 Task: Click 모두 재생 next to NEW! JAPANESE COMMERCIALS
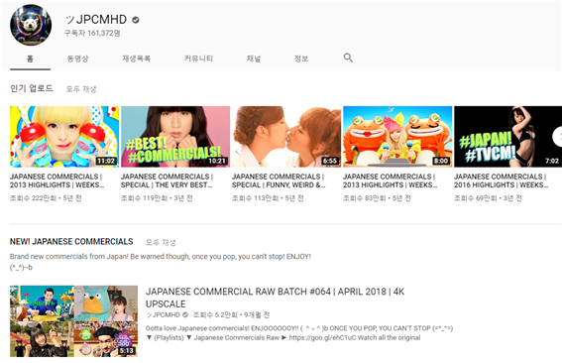[161, 242]
